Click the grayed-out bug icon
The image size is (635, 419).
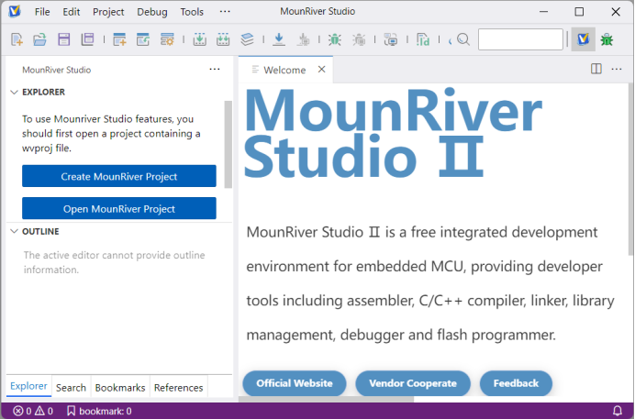(x=359, y=39)
